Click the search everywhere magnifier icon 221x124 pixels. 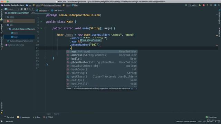click(219, 5)
